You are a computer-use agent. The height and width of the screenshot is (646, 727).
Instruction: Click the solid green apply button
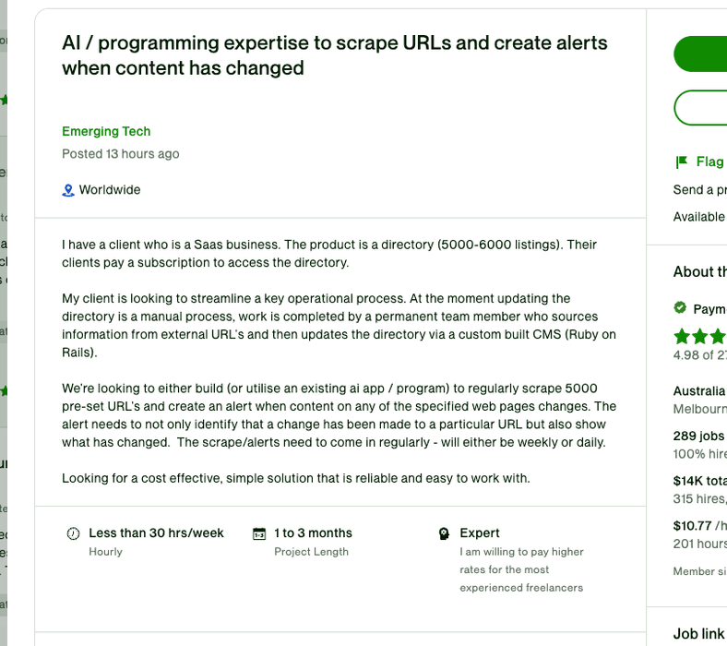pos(700,54)
